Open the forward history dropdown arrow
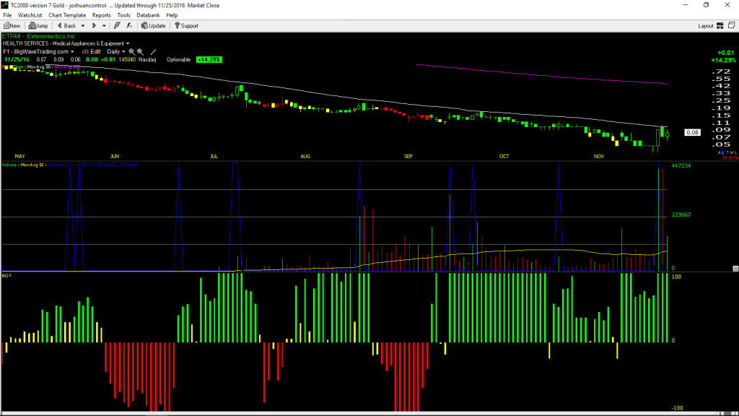This screenshot has width=739, height=416. (x=104, y=26)
